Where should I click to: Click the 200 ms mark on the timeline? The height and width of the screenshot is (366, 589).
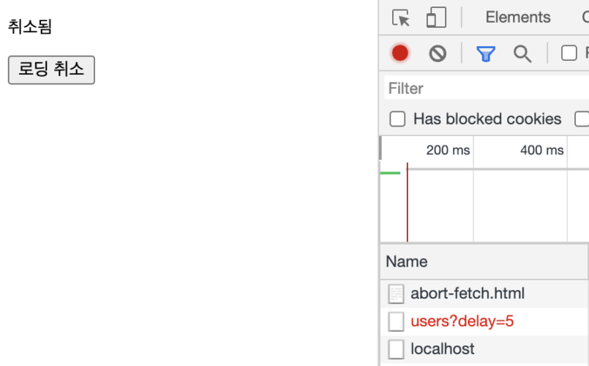[448, 150]
